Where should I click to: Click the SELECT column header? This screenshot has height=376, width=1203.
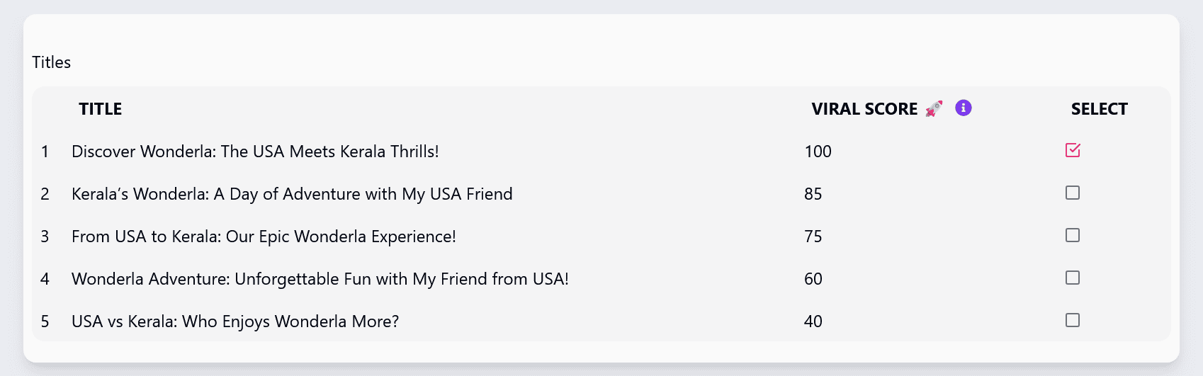click(x=1099, y=109)
